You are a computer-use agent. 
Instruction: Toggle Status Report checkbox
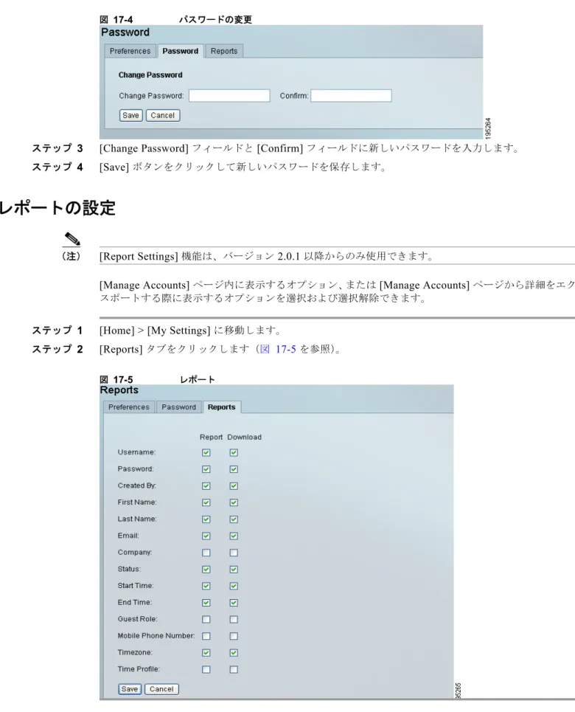[x=206, y=570]
